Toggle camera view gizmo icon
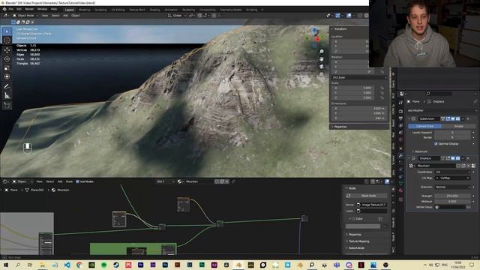The height and width of the screenshot is (270, 480). tap(322, 67)
